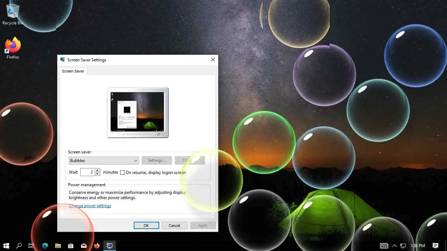Show hidden tray icons chevron
Viewport: 447px width, 251px height.
(395, 245)
